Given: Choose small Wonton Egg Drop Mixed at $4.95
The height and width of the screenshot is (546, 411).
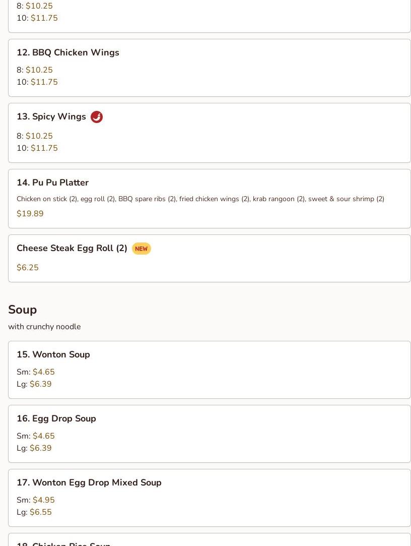Looking at the screenshot, I should point(43,500).
